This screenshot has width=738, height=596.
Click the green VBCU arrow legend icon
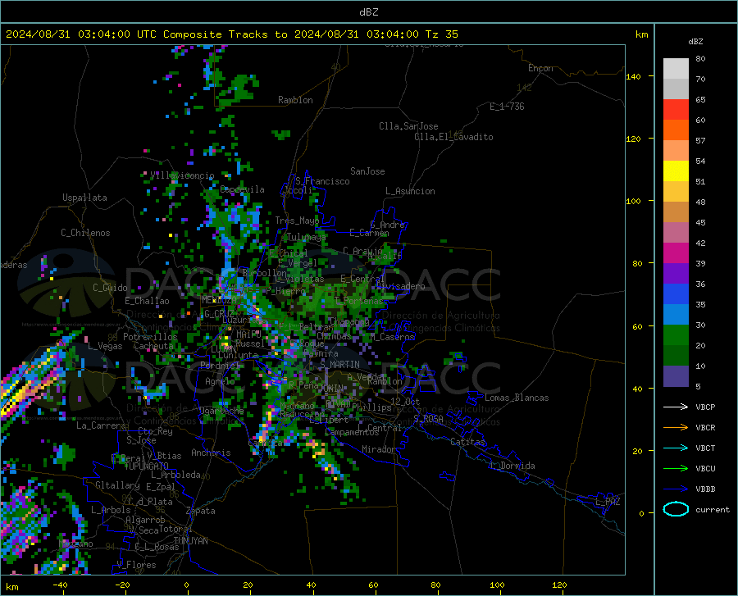coord(676,469)
